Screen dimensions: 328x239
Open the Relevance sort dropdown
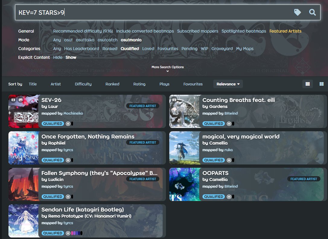(x=228, y=84)
